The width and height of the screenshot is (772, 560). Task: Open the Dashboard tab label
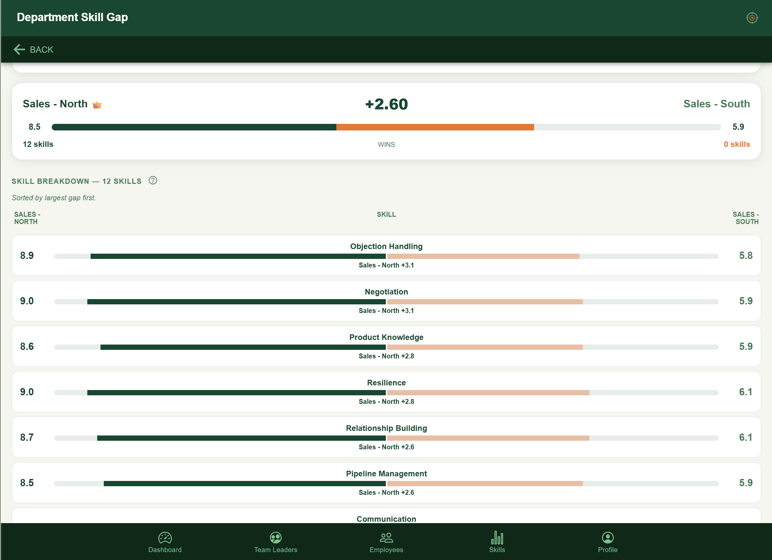pos(165,550)
